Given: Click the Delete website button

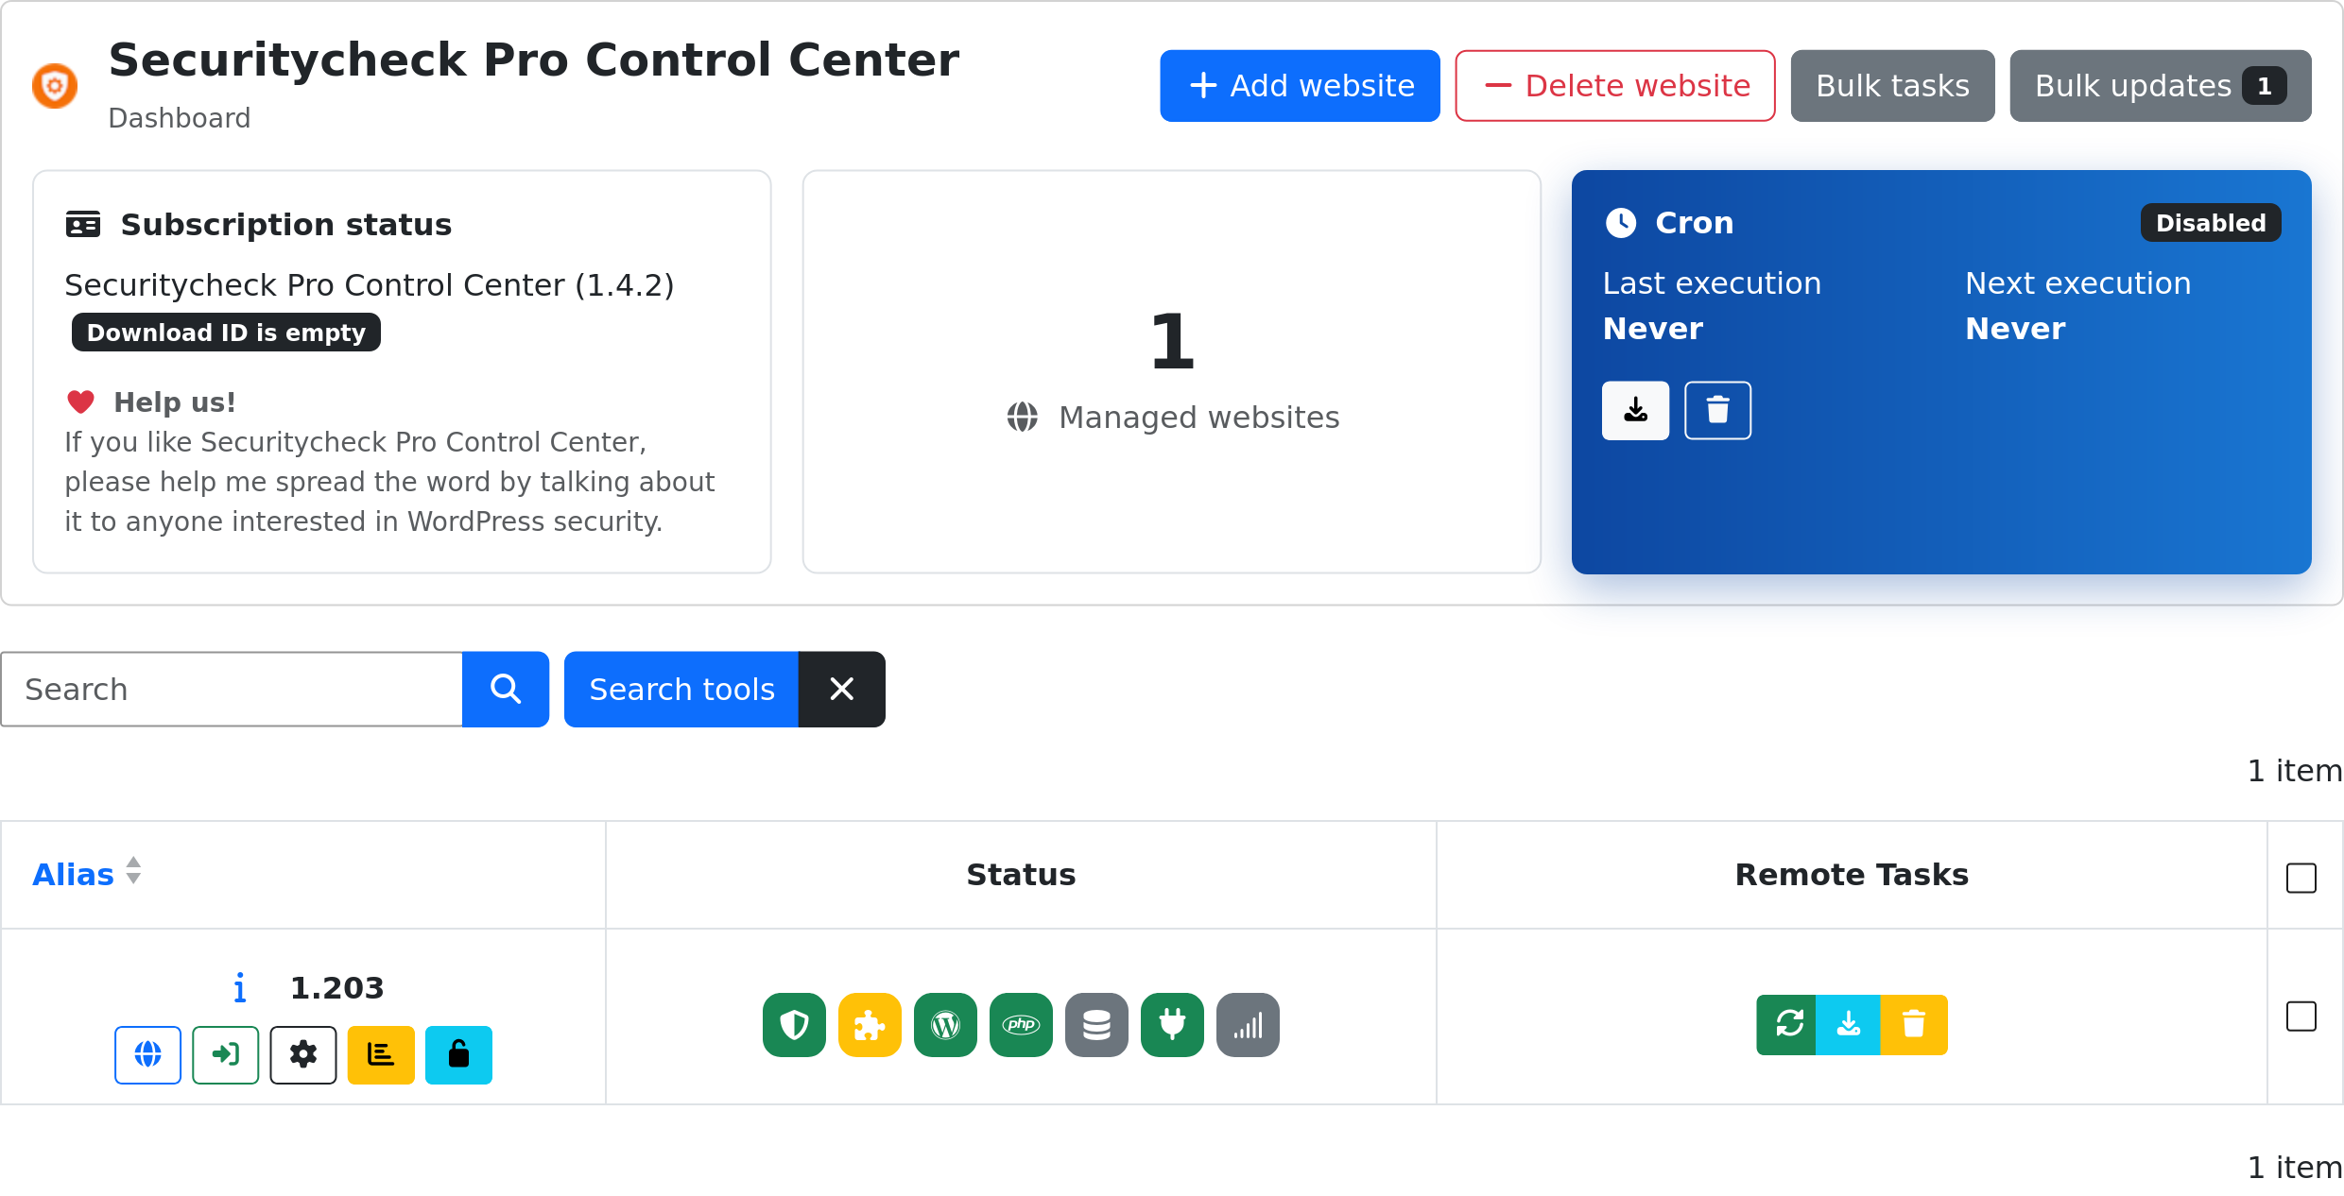Looking at the screenshot, I should [1615, 86].
